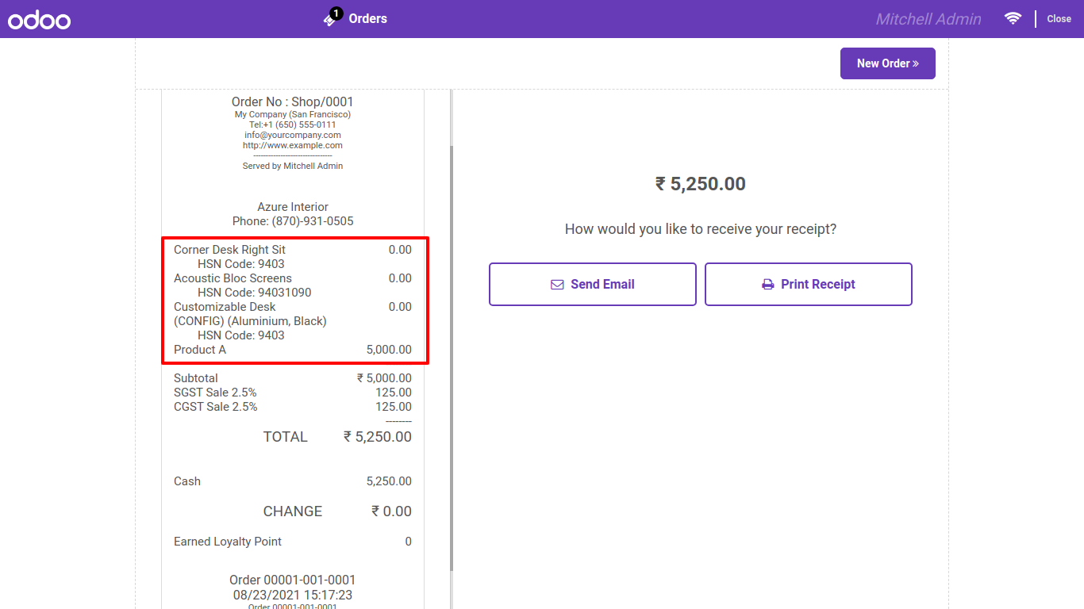This screenshot has width=1084, height=609.
Task: Click the receipt total ₹ 5,250.00
Action: (x=378, y=437)
